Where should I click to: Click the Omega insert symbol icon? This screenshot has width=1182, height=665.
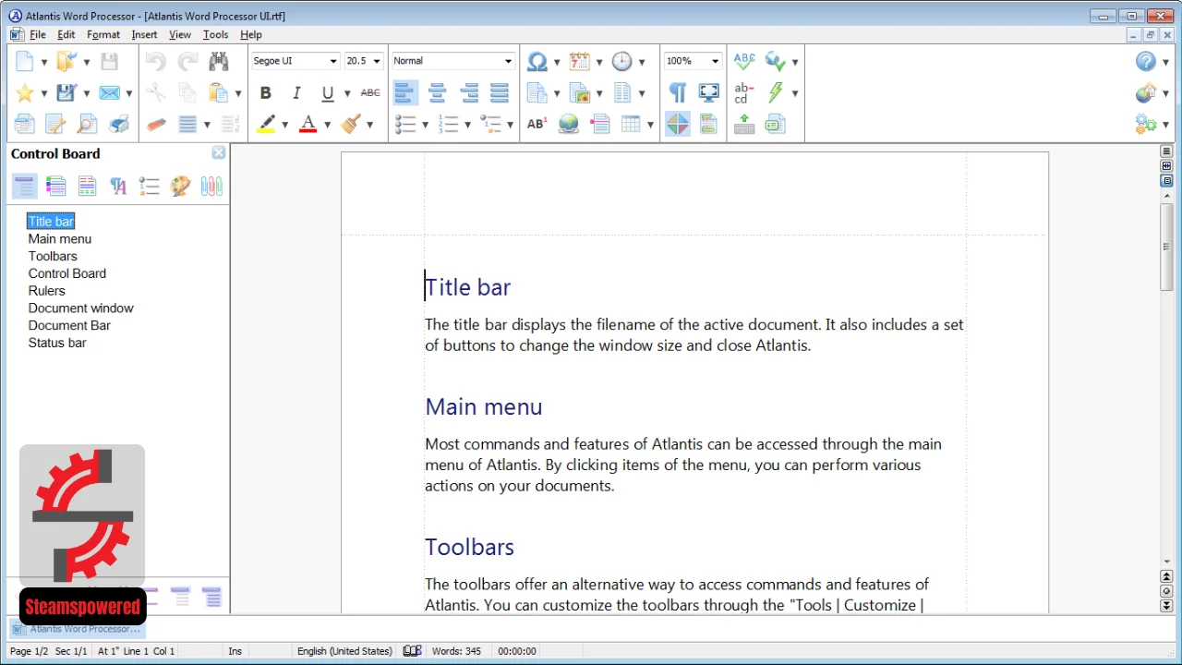537,61
